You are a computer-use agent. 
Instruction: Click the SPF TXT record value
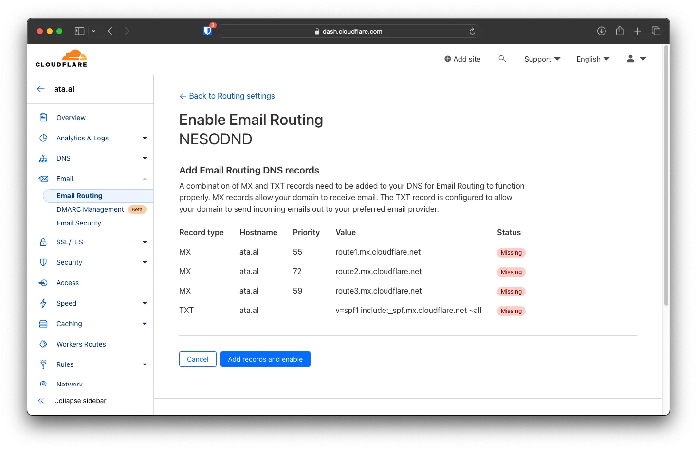tap(408, 310)
